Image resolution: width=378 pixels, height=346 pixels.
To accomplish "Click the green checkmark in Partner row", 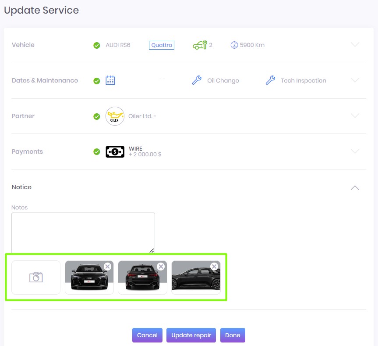I will point(97,116).
